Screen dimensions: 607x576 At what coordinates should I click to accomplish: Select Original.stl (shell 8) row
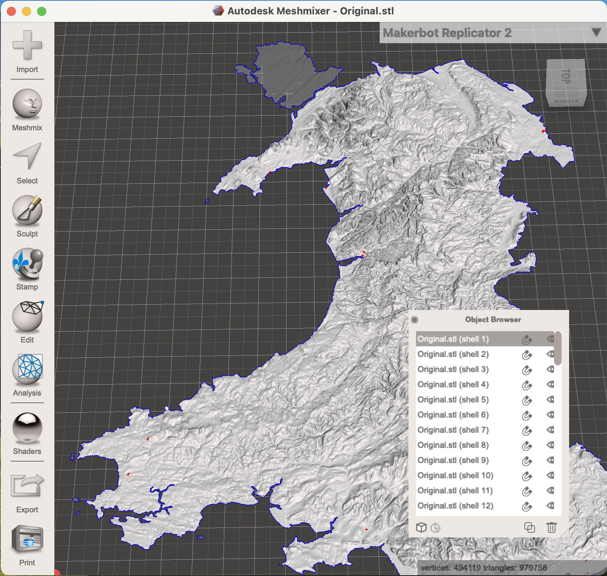tap(485, 445)
